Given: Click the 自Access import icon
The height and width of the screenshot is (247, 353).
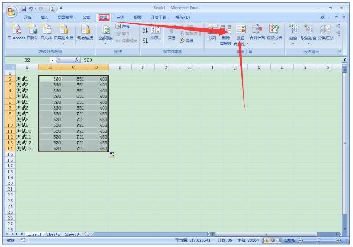Looking at the screenshot, I should (16, 29).
